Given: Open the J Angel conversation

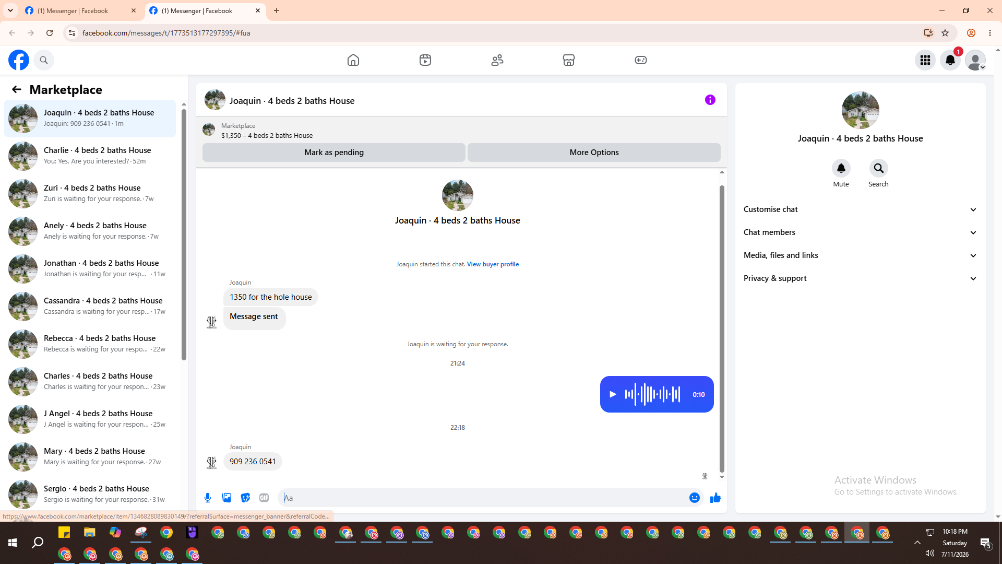Looking at the screenshot, I should coord(90,419).
